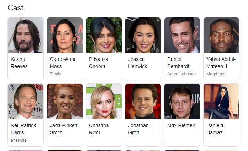Open the Max Riemelt name link

click(181, 125)
